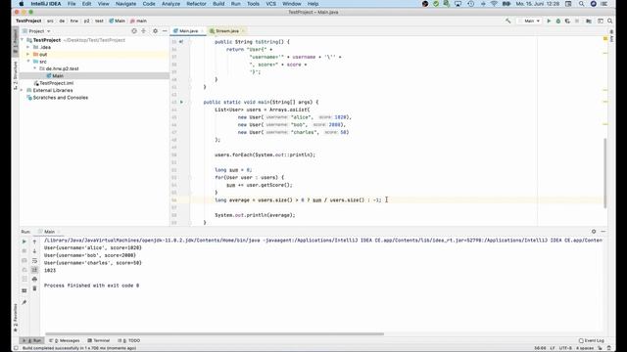Expand the out folder
This screenshot has width=627, height=352.
(x=28, y=55)
